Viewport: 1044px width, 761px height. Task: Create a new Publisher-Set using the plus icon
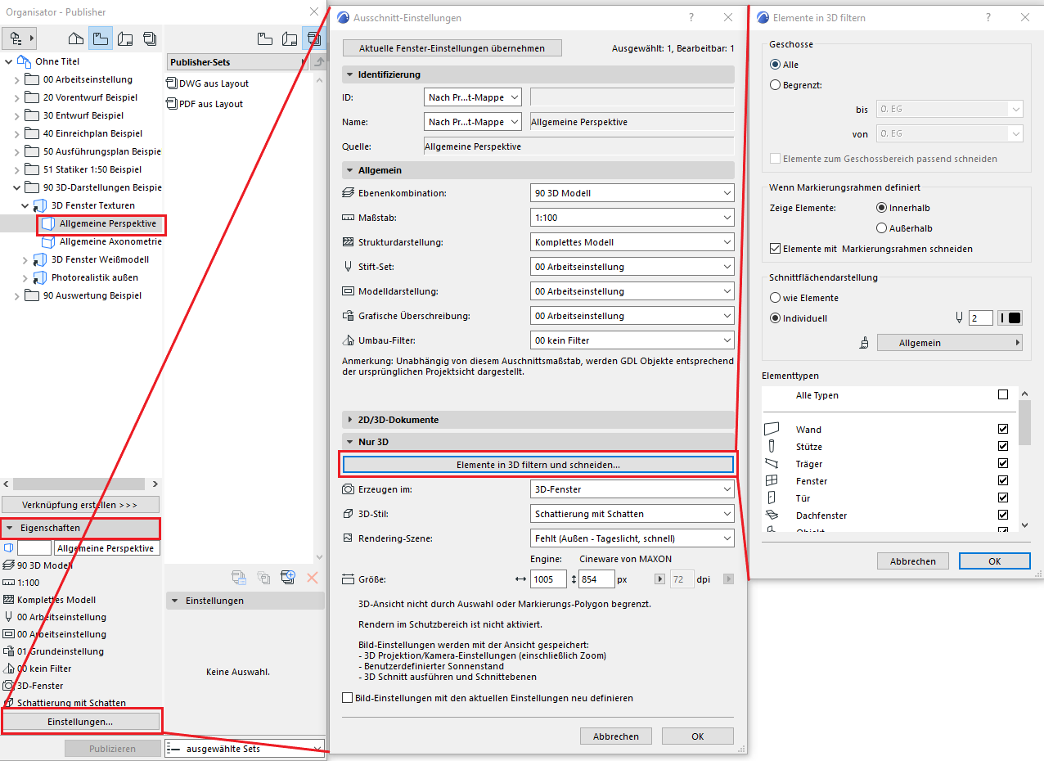(288, 579)
